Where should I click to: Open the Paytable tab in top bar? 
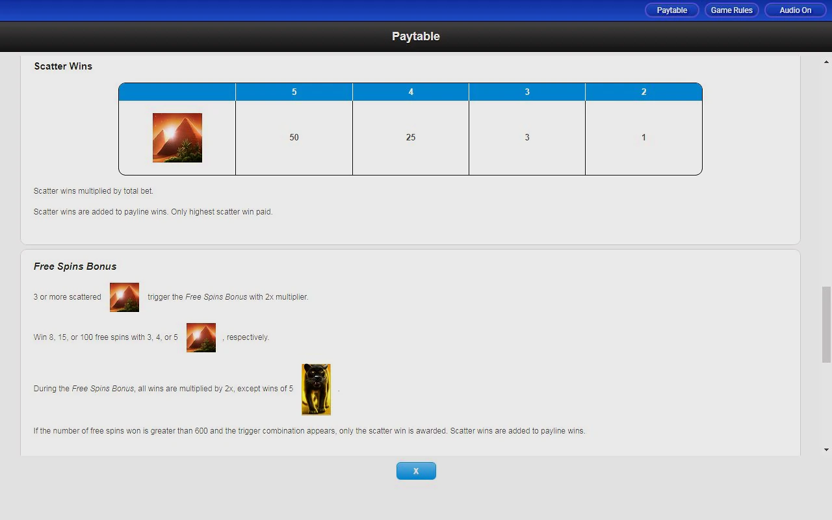(671, 10)
